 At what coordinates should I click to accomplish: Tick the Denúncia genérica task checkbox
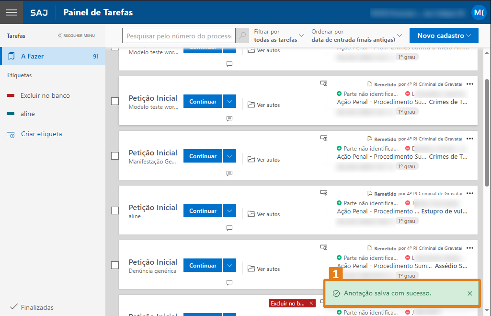coord(115,265)
